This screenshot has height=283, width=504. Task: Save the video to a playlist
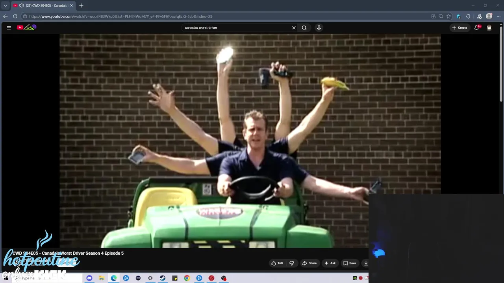(349, 263)
